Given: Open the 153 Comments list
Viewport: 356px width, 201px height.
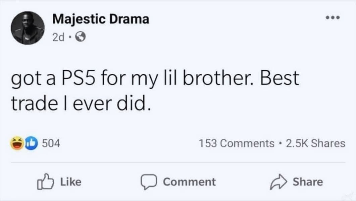Looking at the screenshot, I should pos(237,143).
